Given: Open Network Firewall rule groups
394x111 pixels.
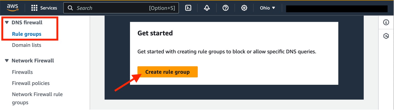Looking at the screenshot, I should click(37, 98).
